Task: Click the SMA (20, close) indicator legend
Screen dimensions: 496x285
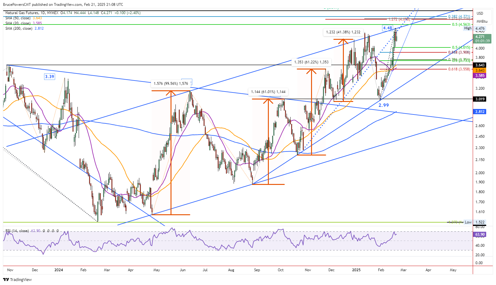Action: pos(24,23)
